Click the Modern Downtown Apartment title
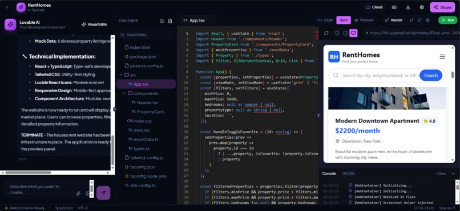Screen dimensions: 460x211 point(377,121)
